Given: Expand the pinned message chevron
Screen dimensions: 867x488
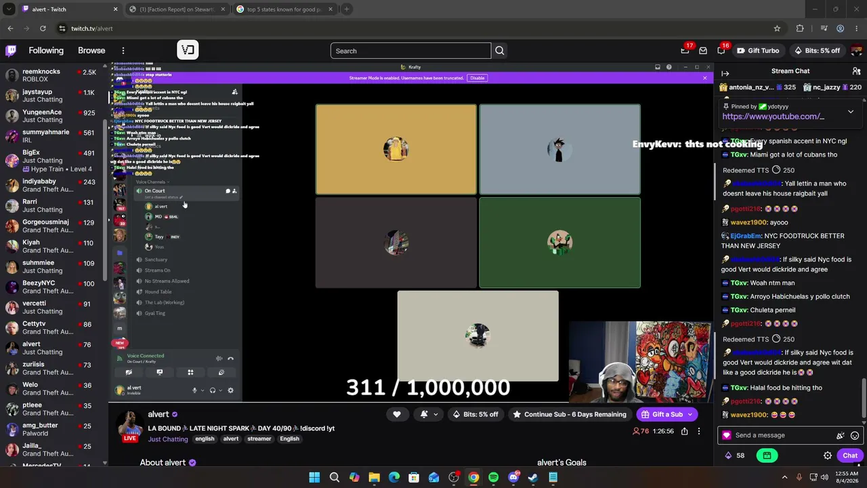Looking at the screenshot, I should (851, 112).
